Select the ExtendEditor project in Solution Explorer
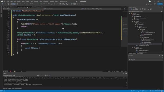Image resolution: width=164 pixels, height=92 pixels. [137, 15]
